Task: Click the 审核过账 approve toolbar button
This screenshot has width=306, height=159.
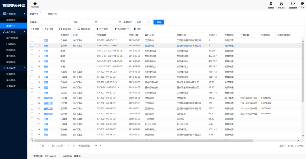Action: tap(65, 29)
